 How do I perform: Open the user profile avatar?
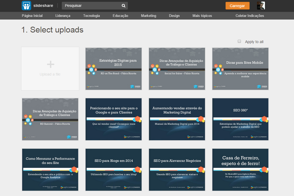point(261,6)
